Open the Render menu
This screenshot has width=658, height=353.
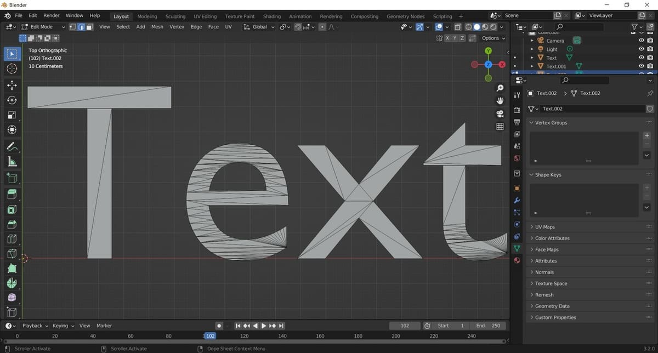point(51,16)
